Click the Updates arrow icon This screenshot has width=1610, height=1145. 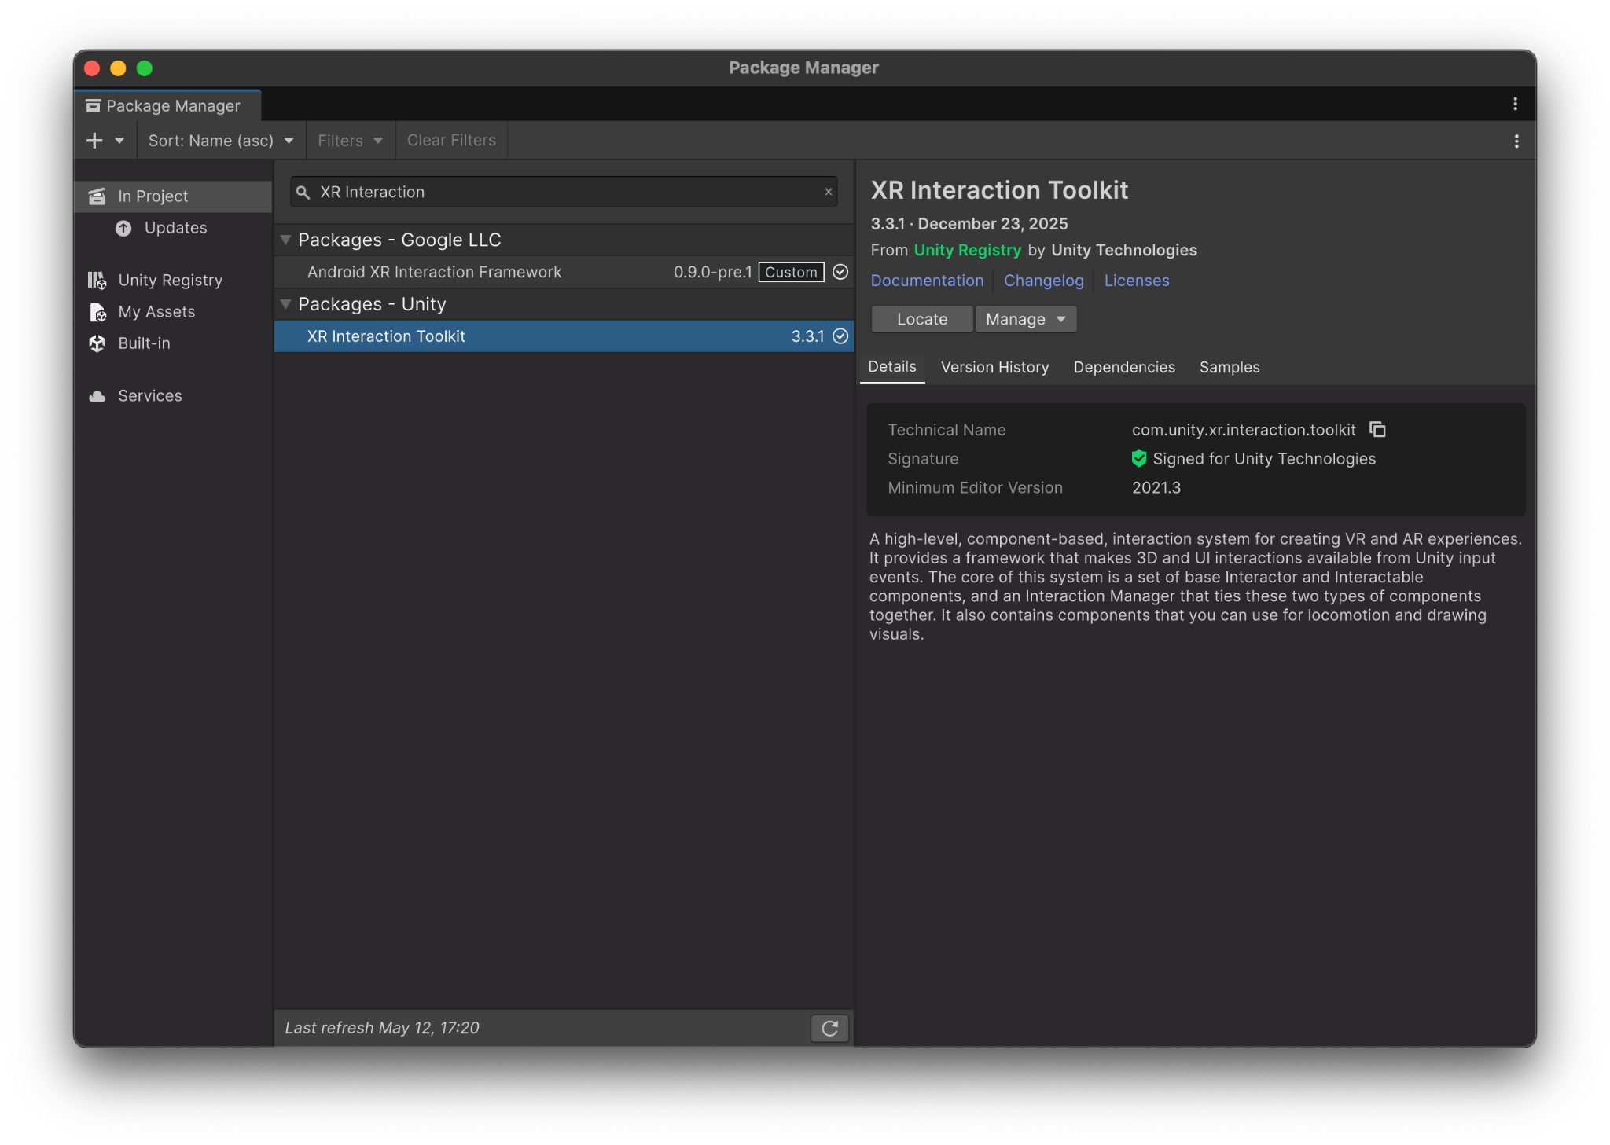coord(123,228)
